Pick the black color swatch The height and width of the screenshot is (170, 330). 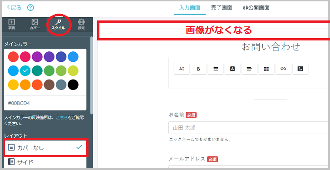[73, 85]
